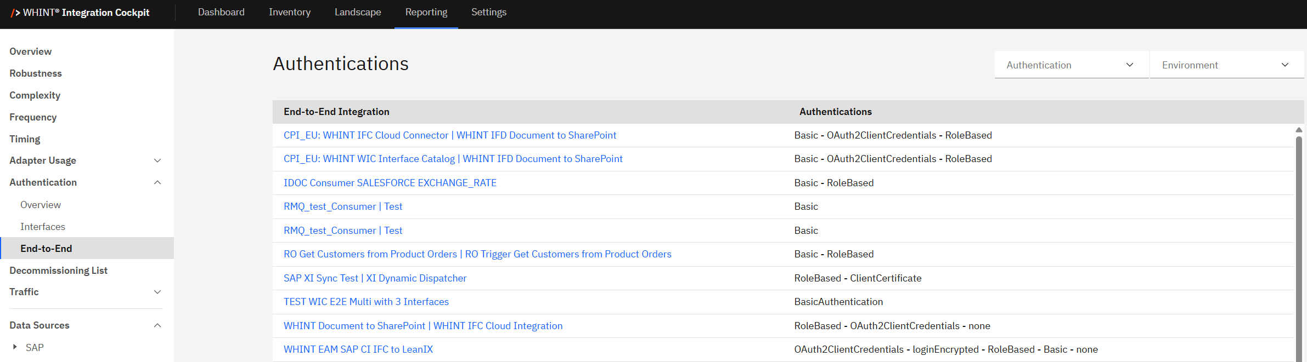The height and width of the screenshot is (362, 1307).
Task: Click the table's vertical scrollbar
Action: coord(1298,246)
